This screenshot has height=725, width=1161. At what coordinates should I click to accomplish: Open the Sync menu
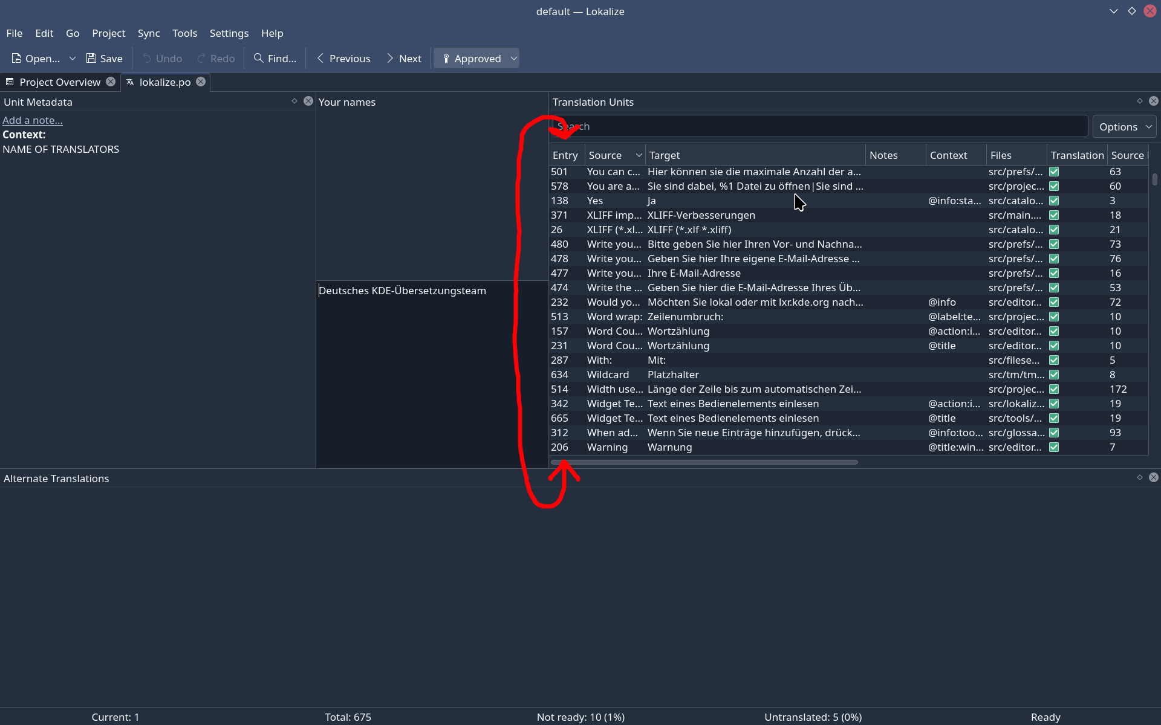point(148,33)
